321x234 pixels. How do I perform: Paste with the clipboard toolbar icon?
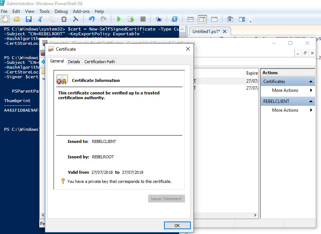coord(64,19)
